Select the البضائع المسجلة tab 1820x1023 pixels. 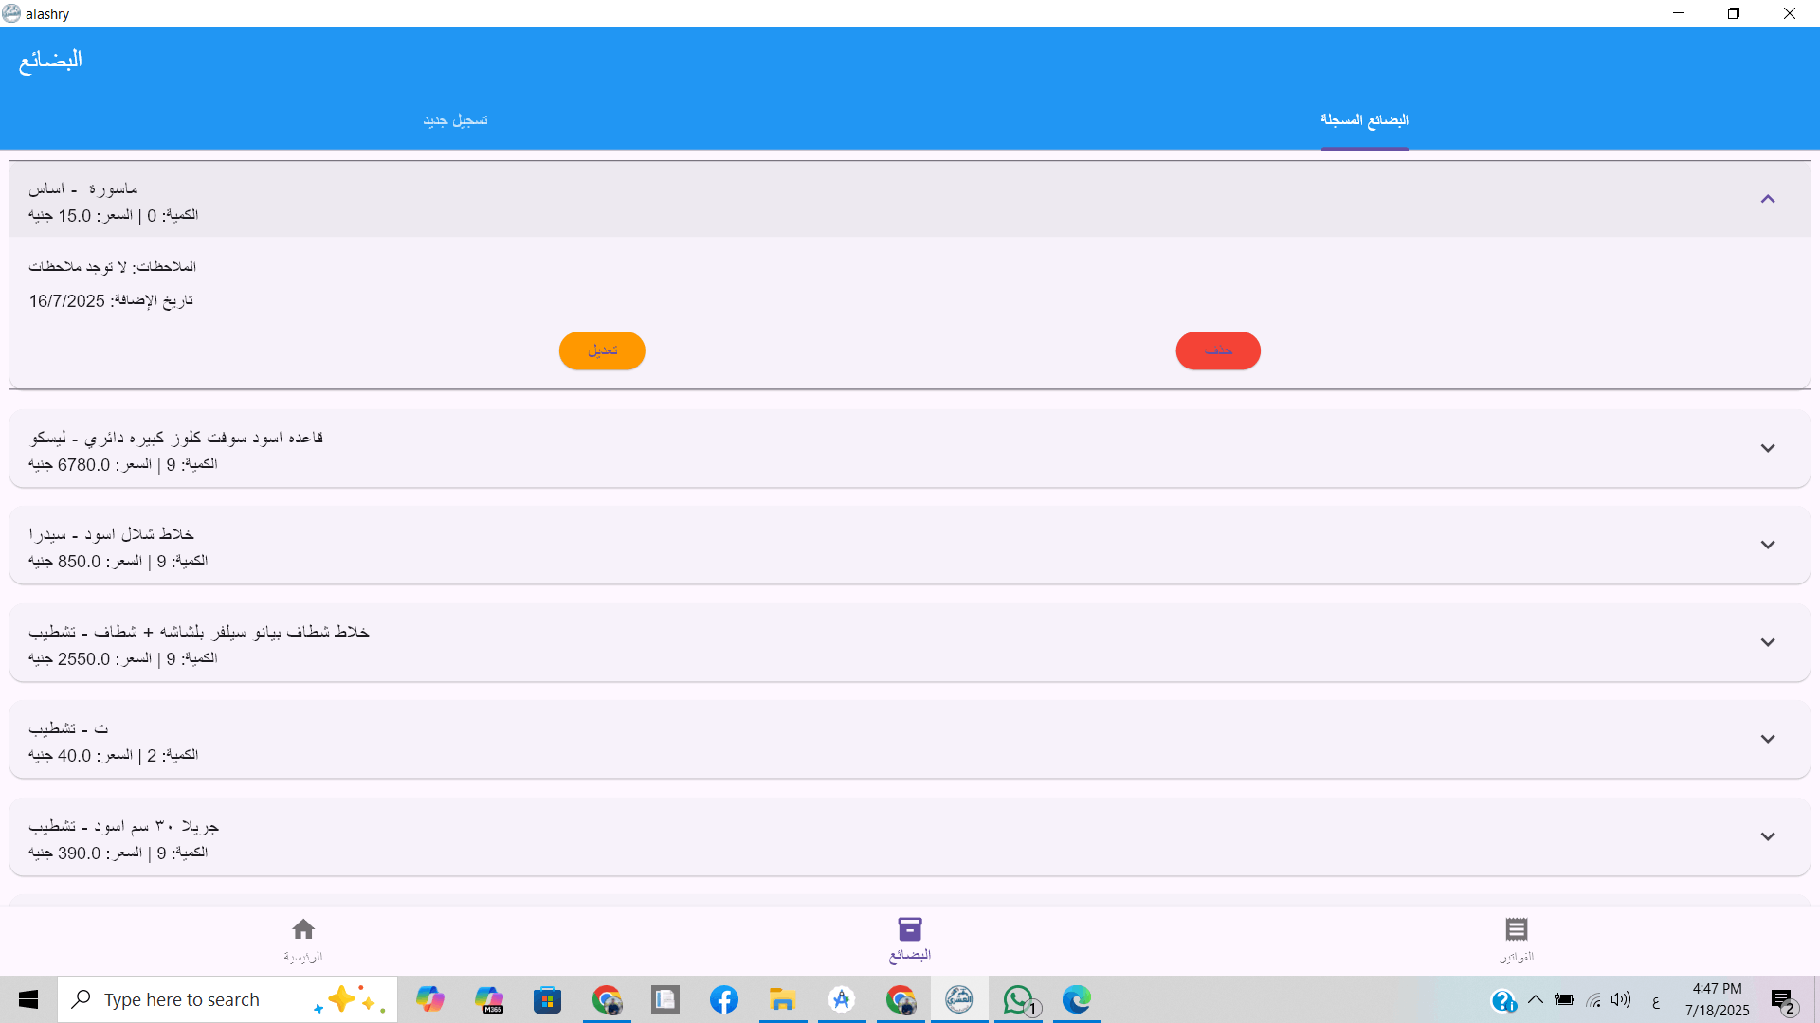pos(1364,120)
